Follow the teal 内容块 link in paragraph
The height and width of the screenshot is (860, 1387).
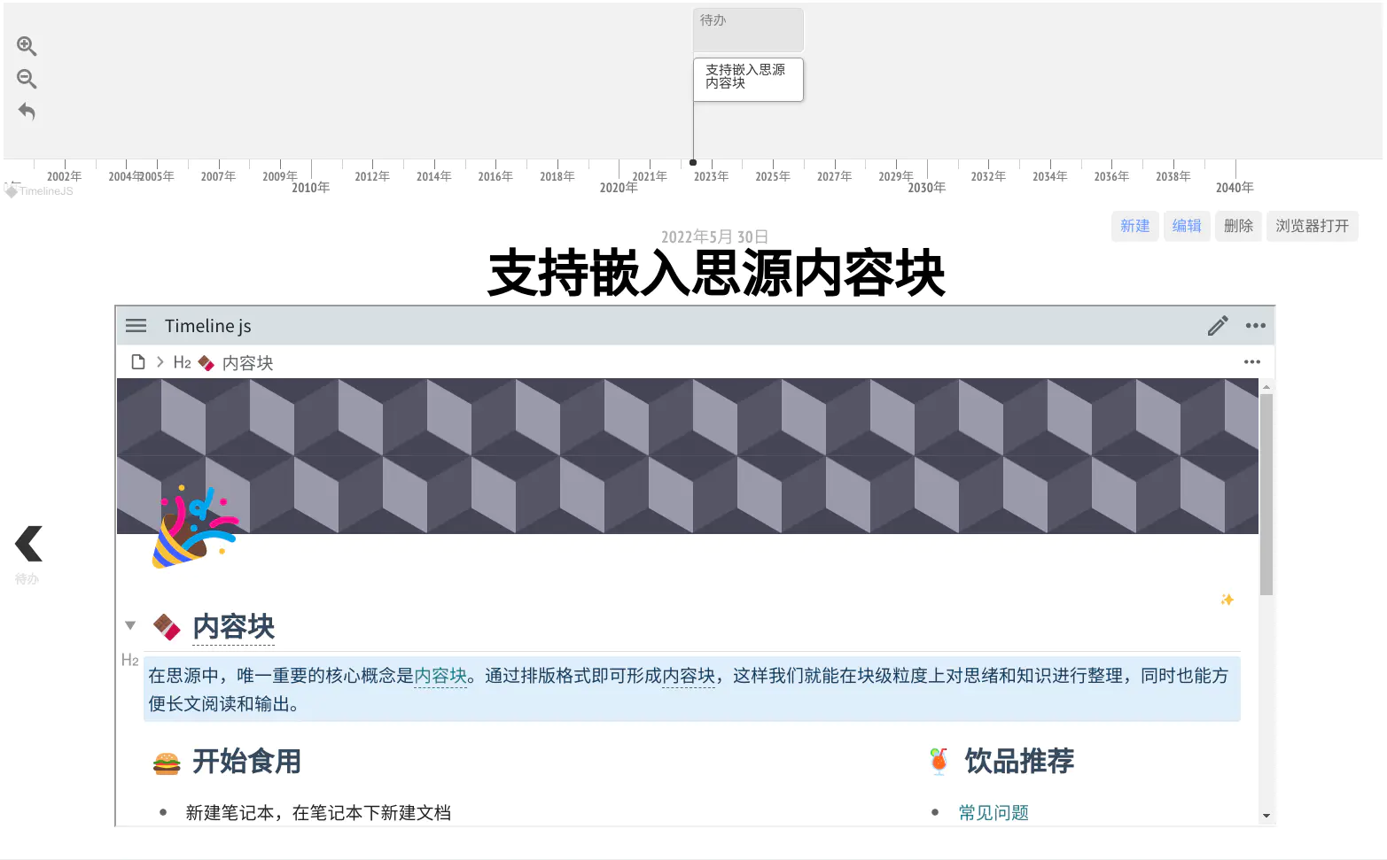click(440, 676)
